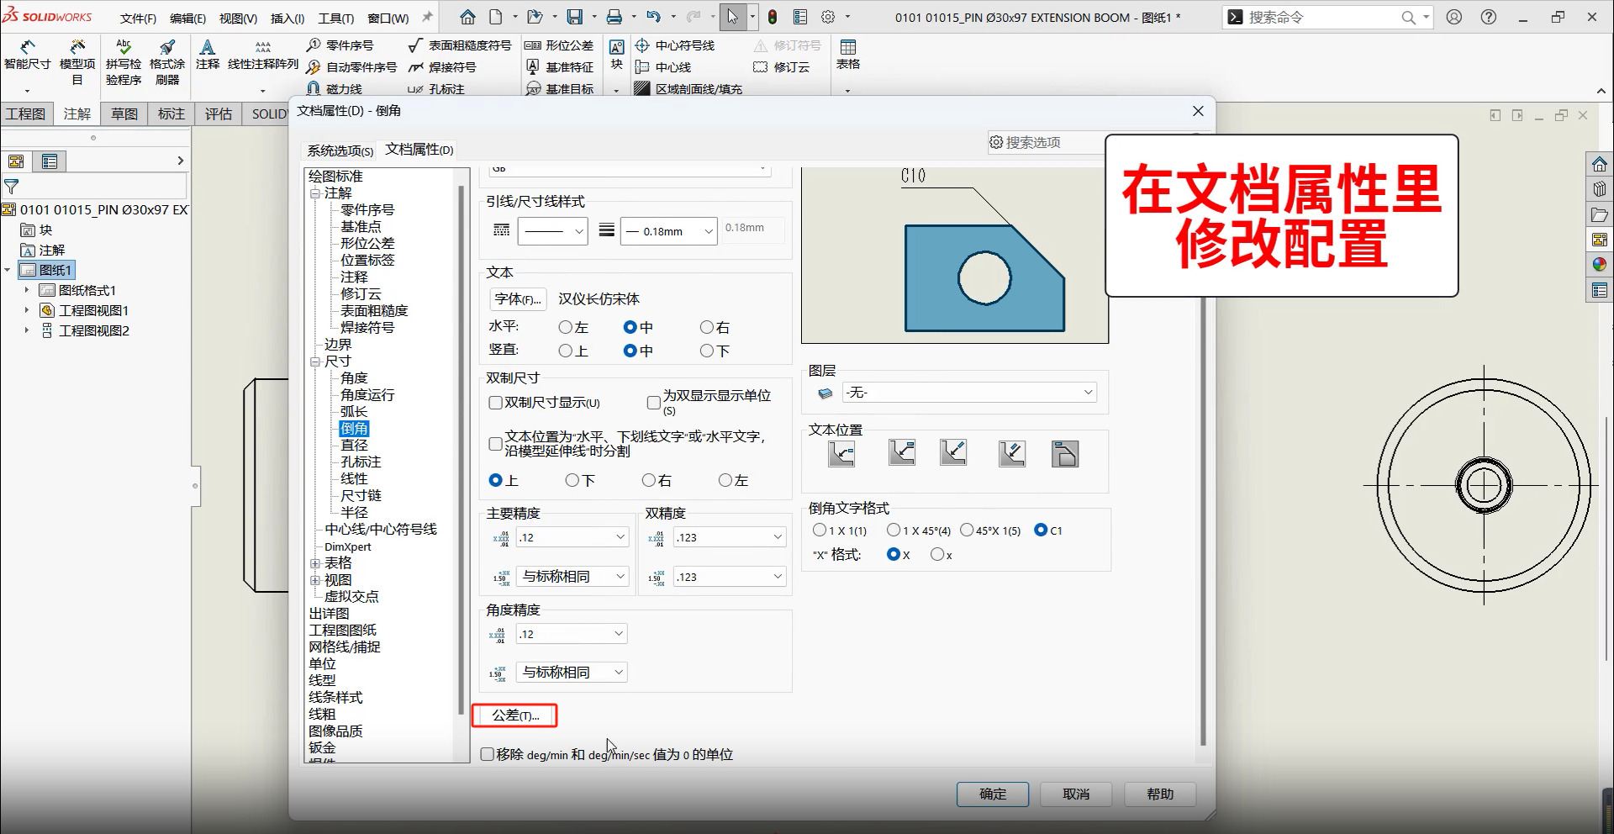Set horizontal text alignment to left (左)
This screenshot has width=1614, height=834.
[x=566, y=327]
